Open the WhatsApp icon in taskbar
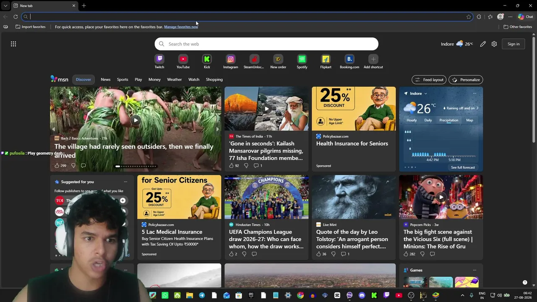Screen dimensions: 537x302 pos(165,295)
